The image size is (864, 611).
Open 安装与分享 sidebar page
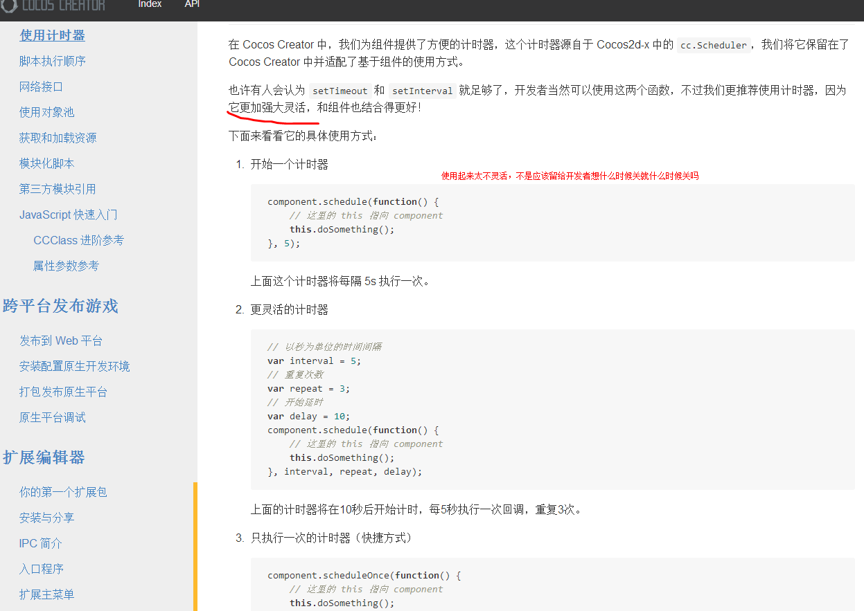[46, 518]
